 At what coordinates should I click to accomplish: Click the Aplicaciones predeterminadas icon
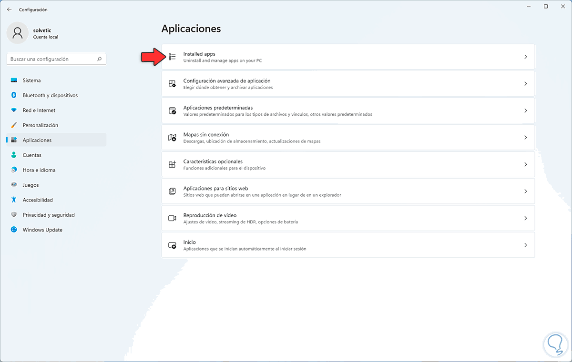[172, 111]
